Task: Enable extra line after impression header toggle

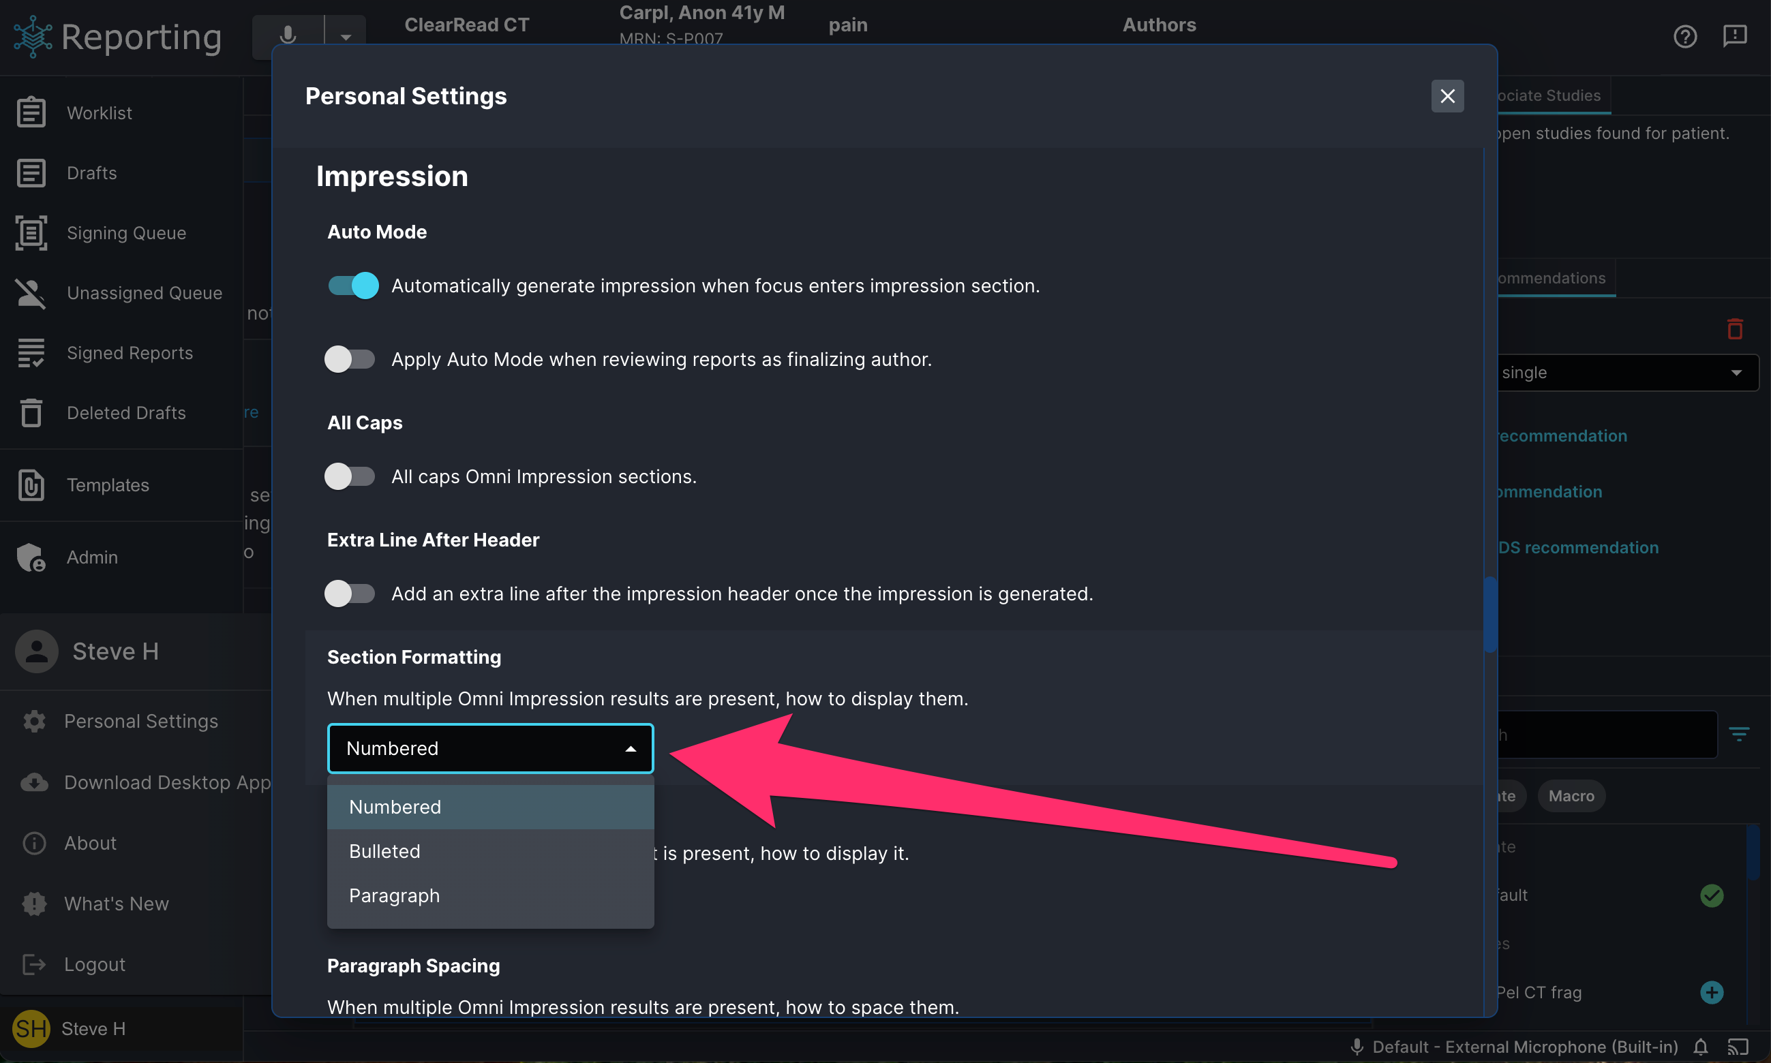Action: click(350, 594)
